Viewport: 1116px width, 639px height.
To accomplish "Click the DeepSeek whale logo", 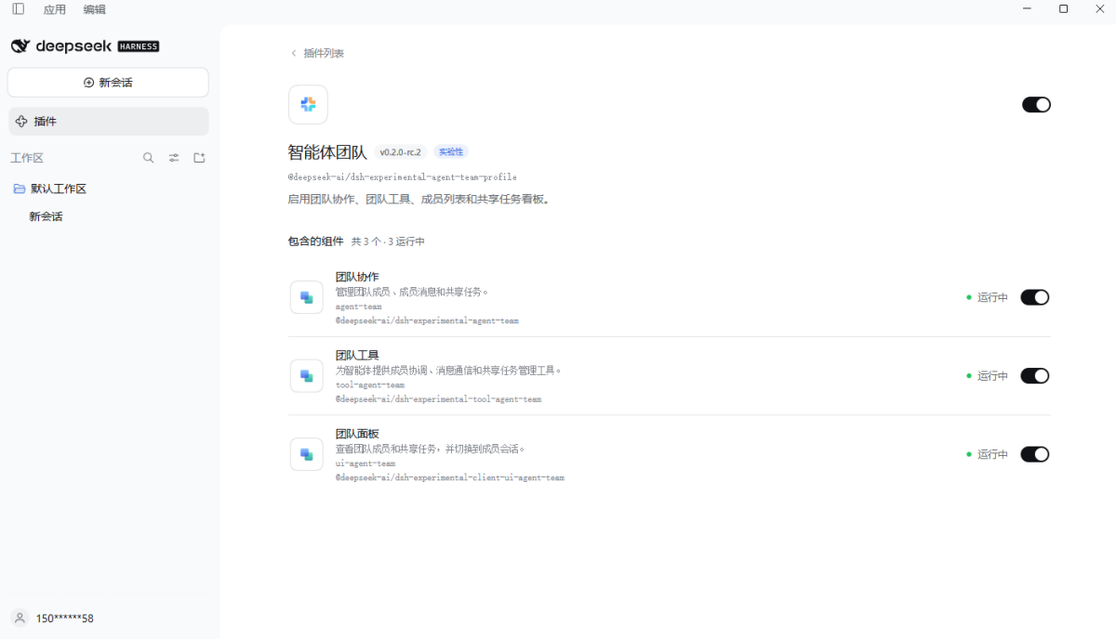I will pos(20,46).
